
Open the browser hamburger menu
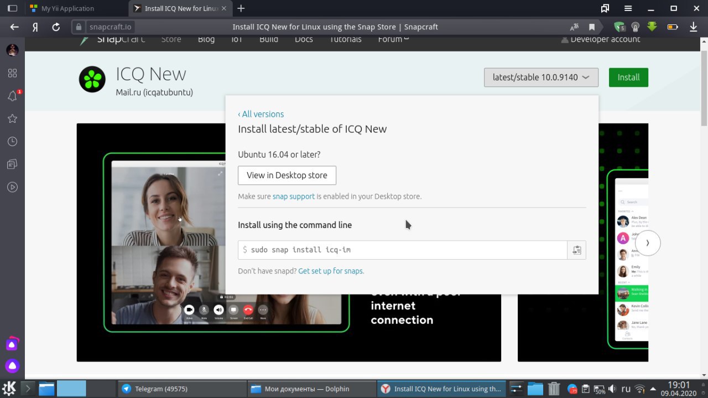(x=628, y=8)
